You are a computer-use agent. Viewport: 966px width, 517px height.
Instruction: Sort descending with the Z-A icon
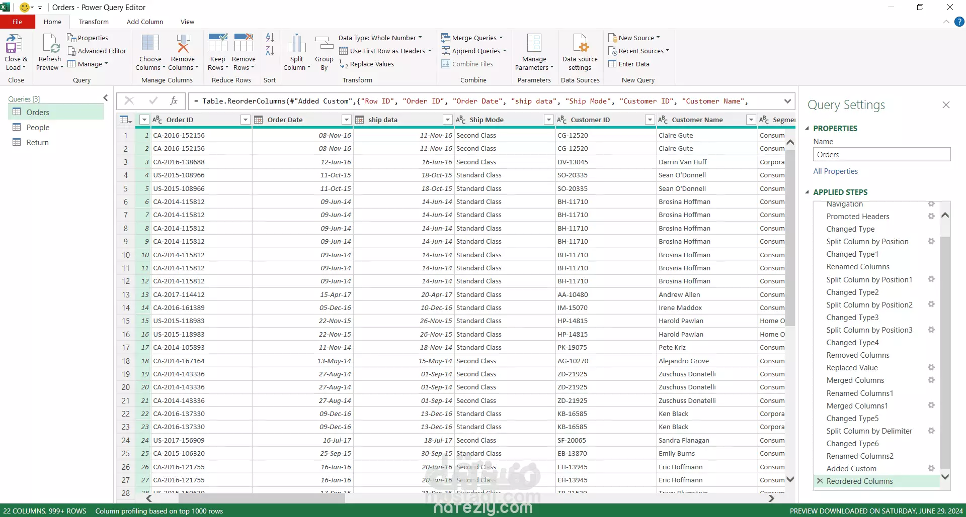pos(270,51)
